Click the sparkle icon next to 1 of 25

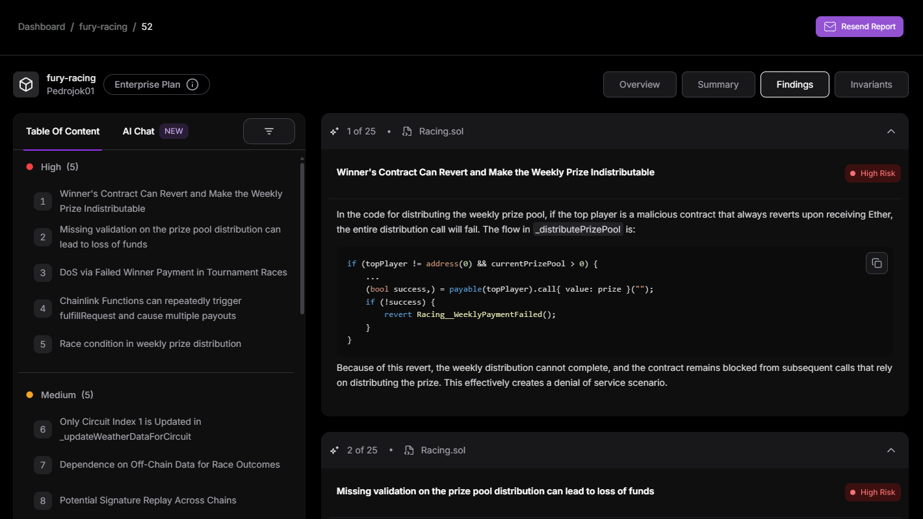tap(335, 131)
